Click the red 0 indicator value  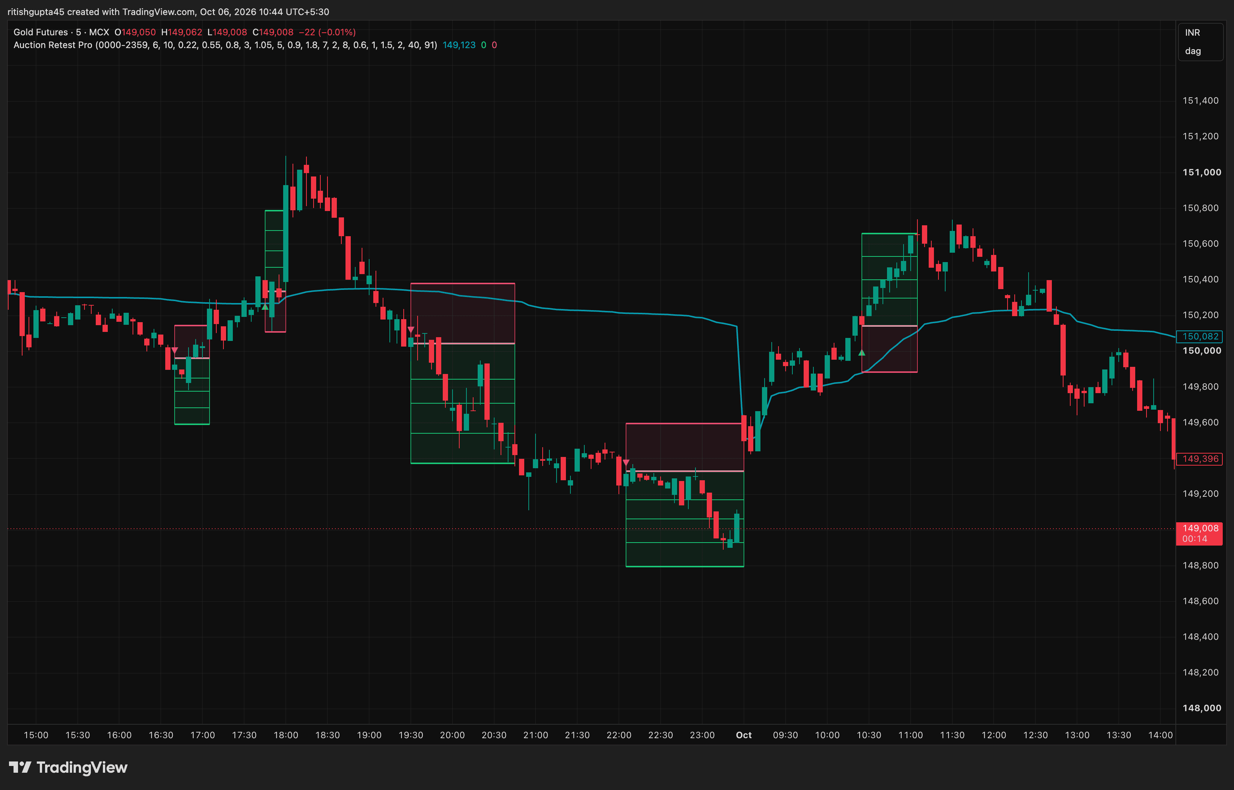[494, 45]
